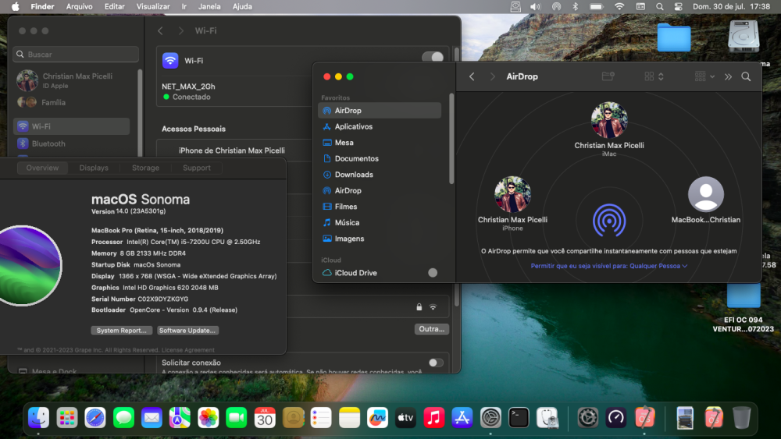Click the Finder sidebar scrollbar

(451, 139)
